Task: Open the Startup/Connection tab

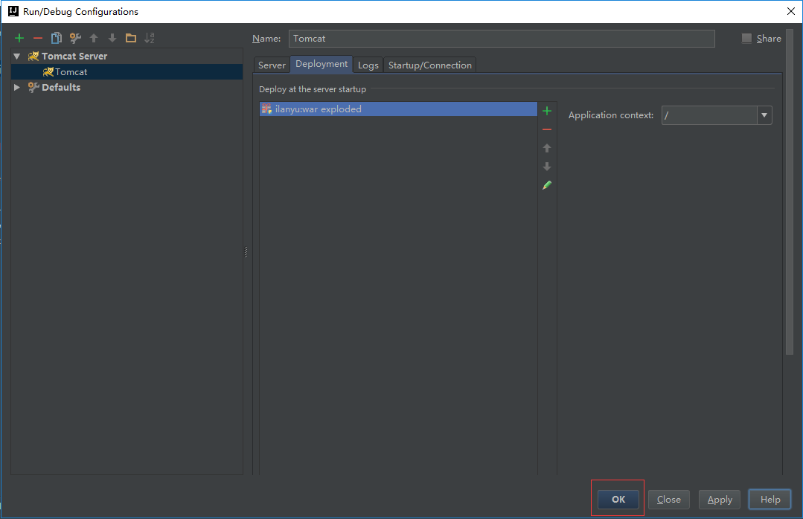Action: coord(429,65)
